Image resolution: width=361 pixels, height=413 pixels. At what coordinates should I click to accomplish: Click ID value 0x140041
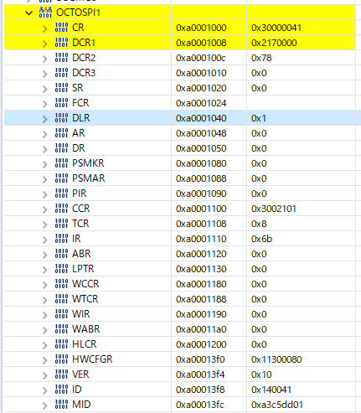point(271,390)
